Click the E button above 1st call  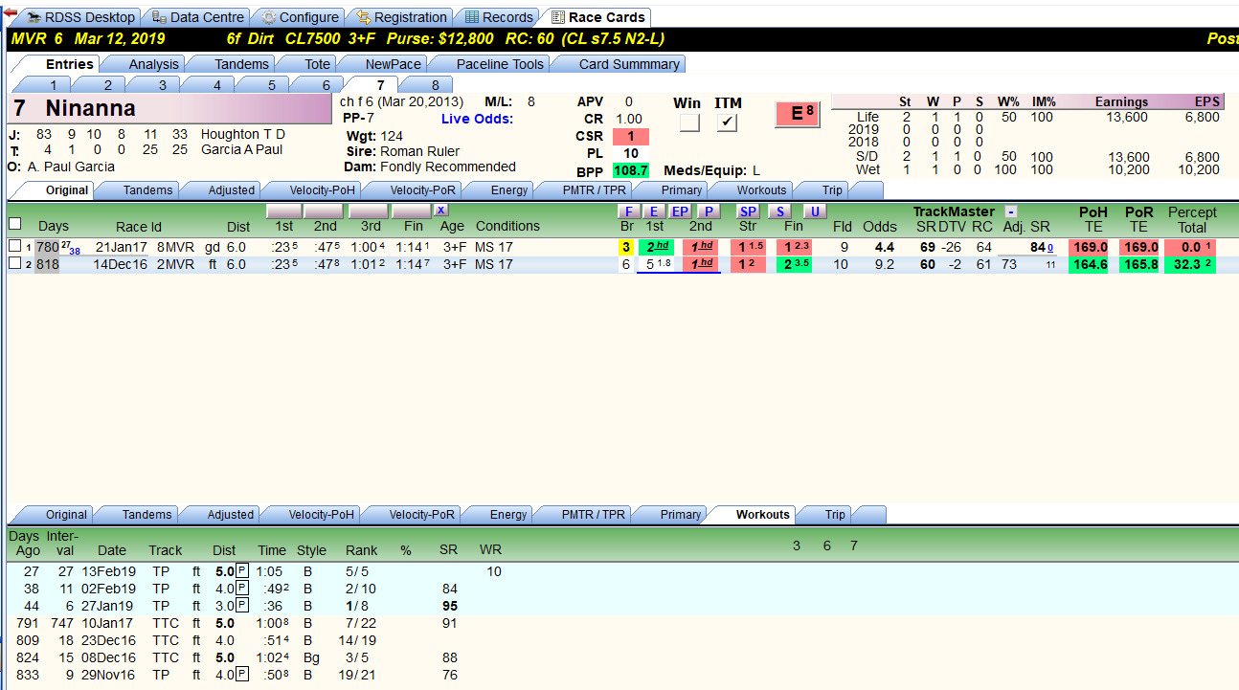[653, 211]
